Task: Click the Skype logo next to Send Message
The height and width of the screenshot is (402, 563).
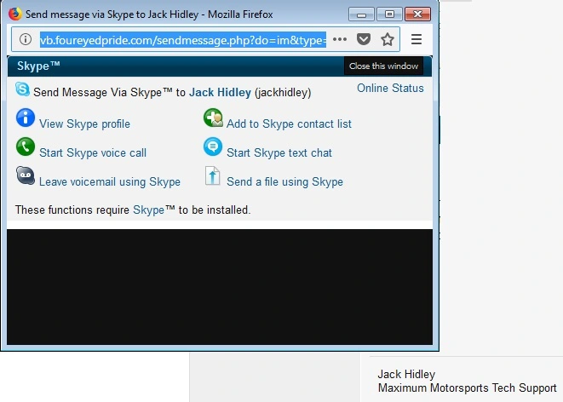Action: coord(23,89)
